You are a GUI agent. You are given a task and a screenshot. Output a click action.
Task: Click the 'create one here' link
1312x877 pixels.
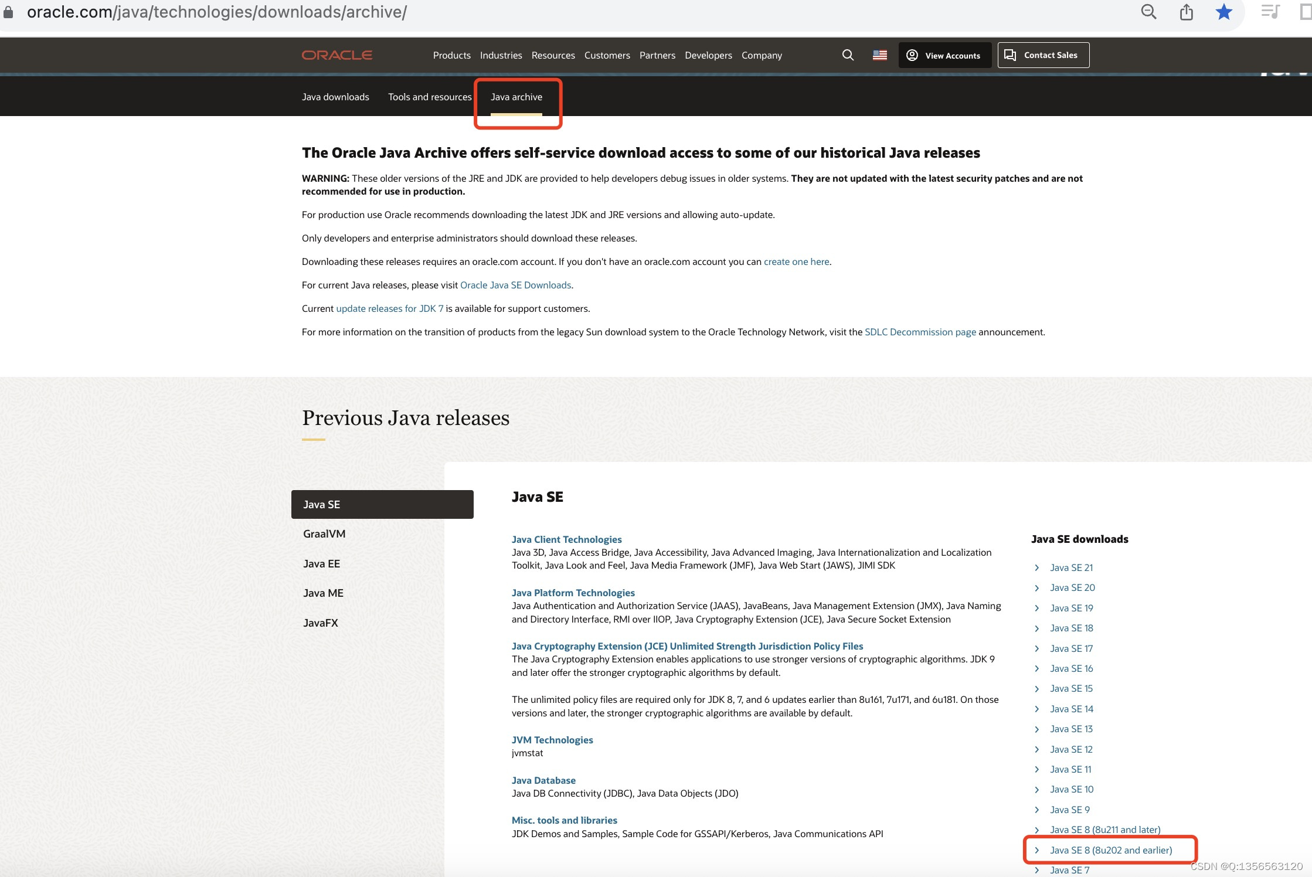click(x=796, y=261)
